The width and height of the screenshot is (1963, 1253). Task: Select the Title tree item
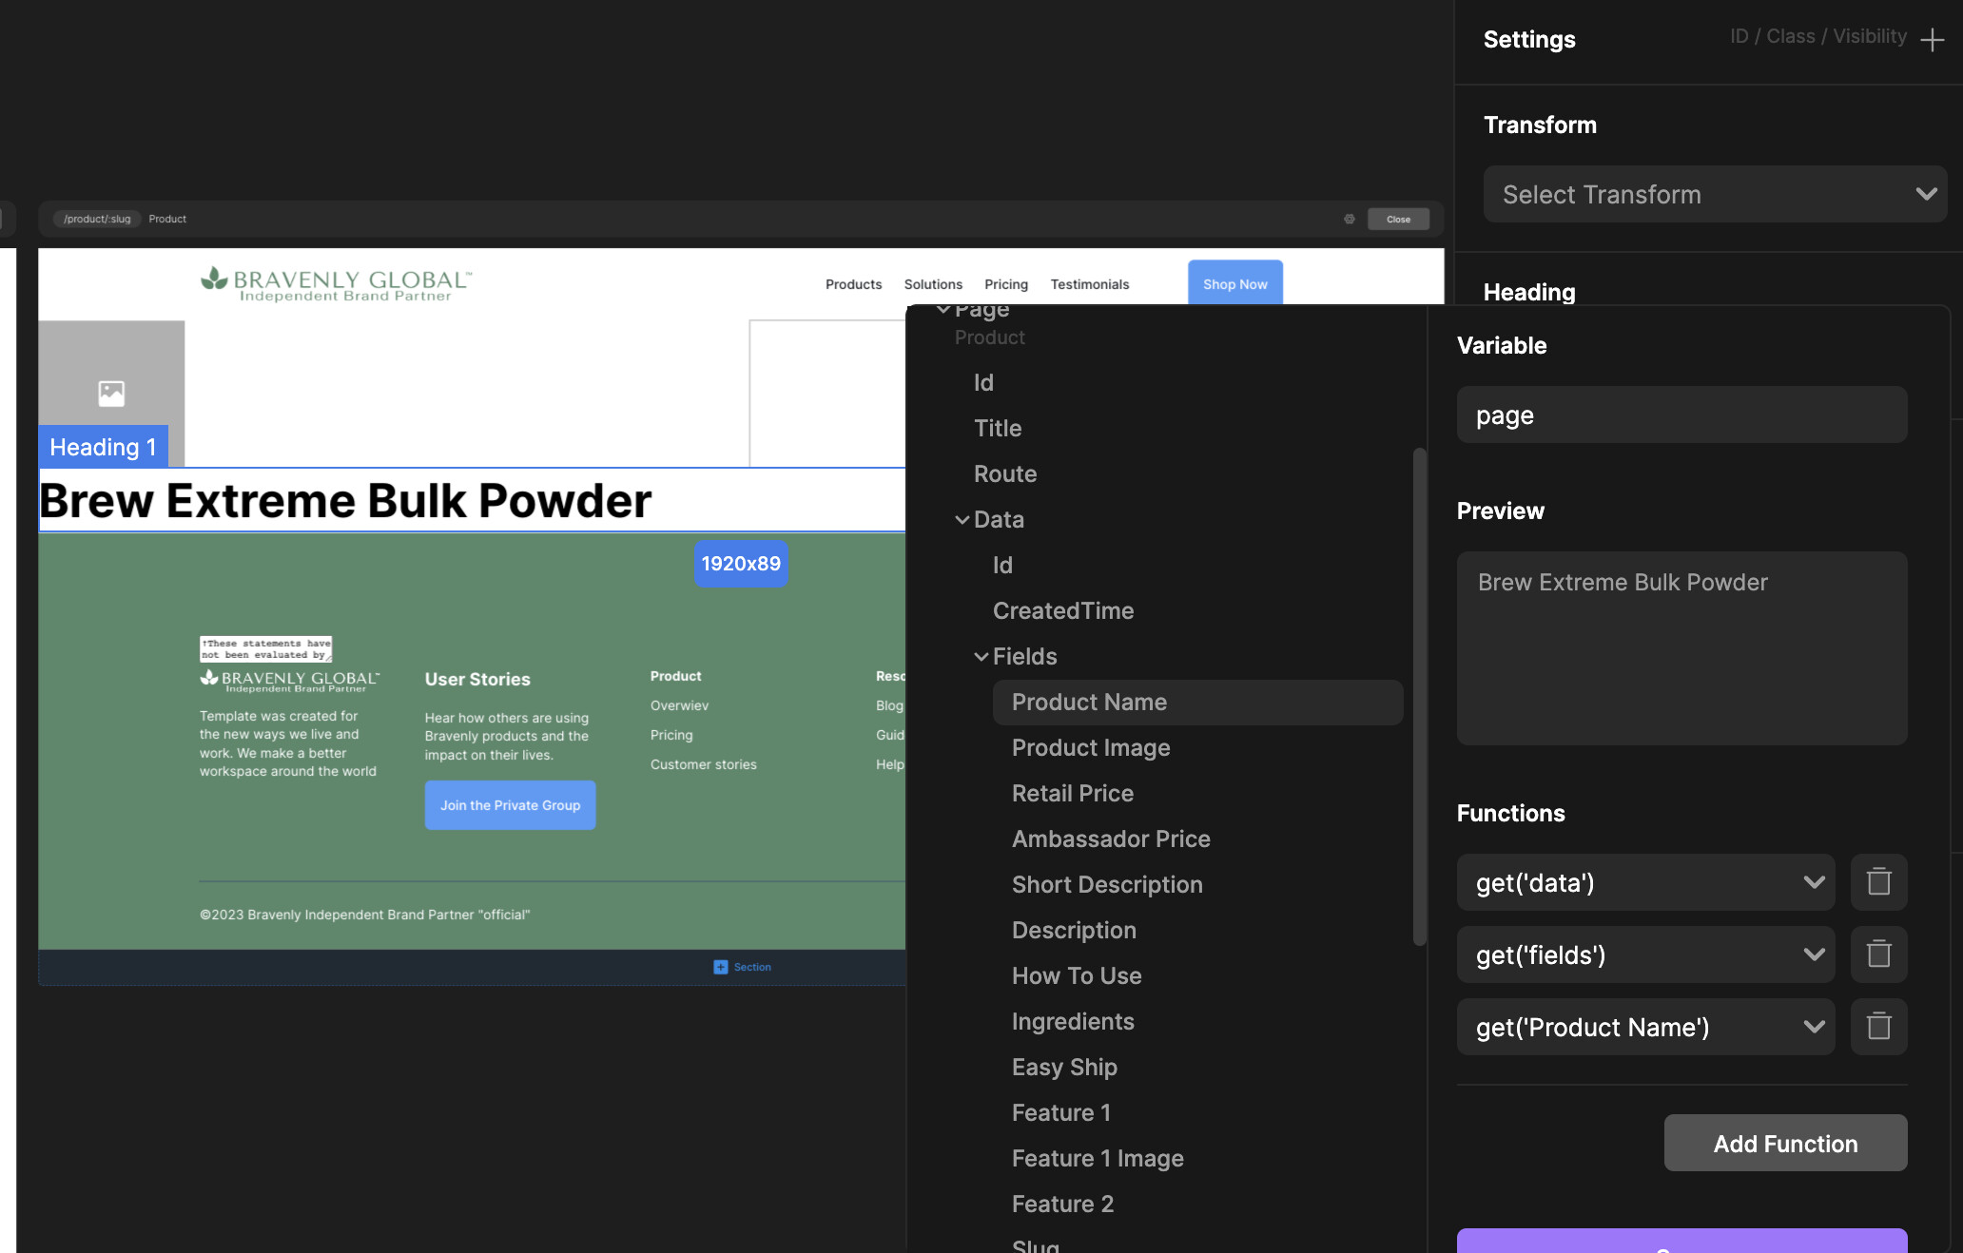(x=998, y=429)
